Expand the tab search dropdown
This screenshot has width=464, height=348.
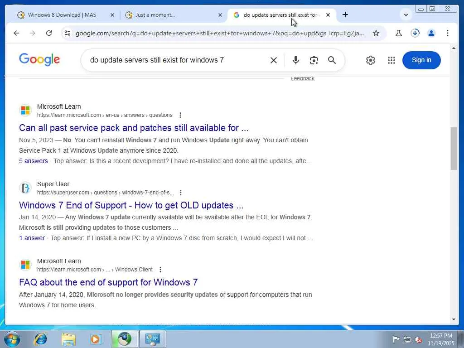click(406, 15)
